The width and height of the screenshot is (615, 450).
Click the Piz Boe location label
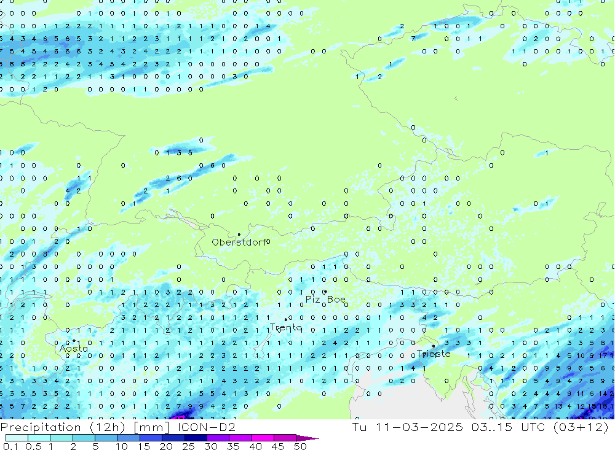[x=325, y=300]
